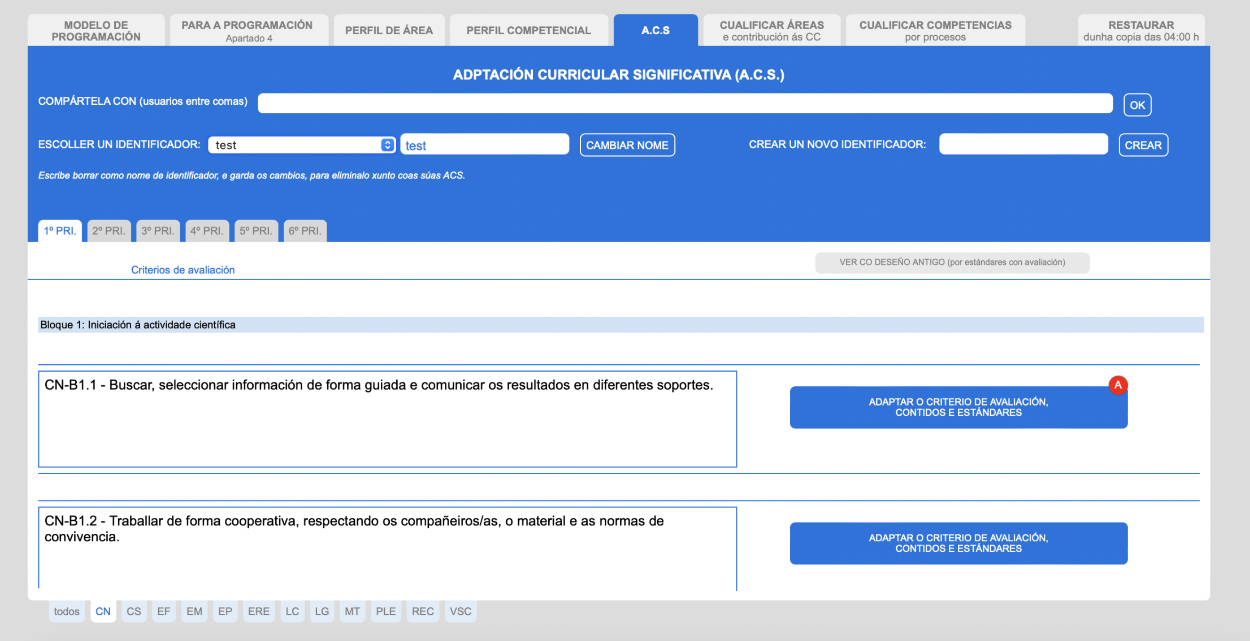Click the identifier name field containing 'test'

pos(484,144)
